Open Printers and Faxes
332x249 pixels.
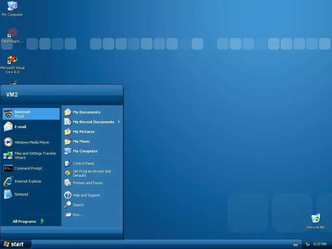(92, 183)
